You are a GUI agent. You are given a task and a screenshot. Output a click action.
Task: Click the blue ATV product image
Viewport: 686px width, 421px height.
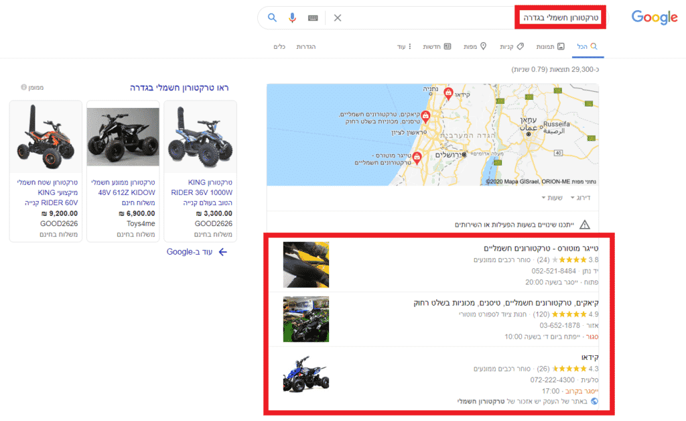click(x=200, y=137)
